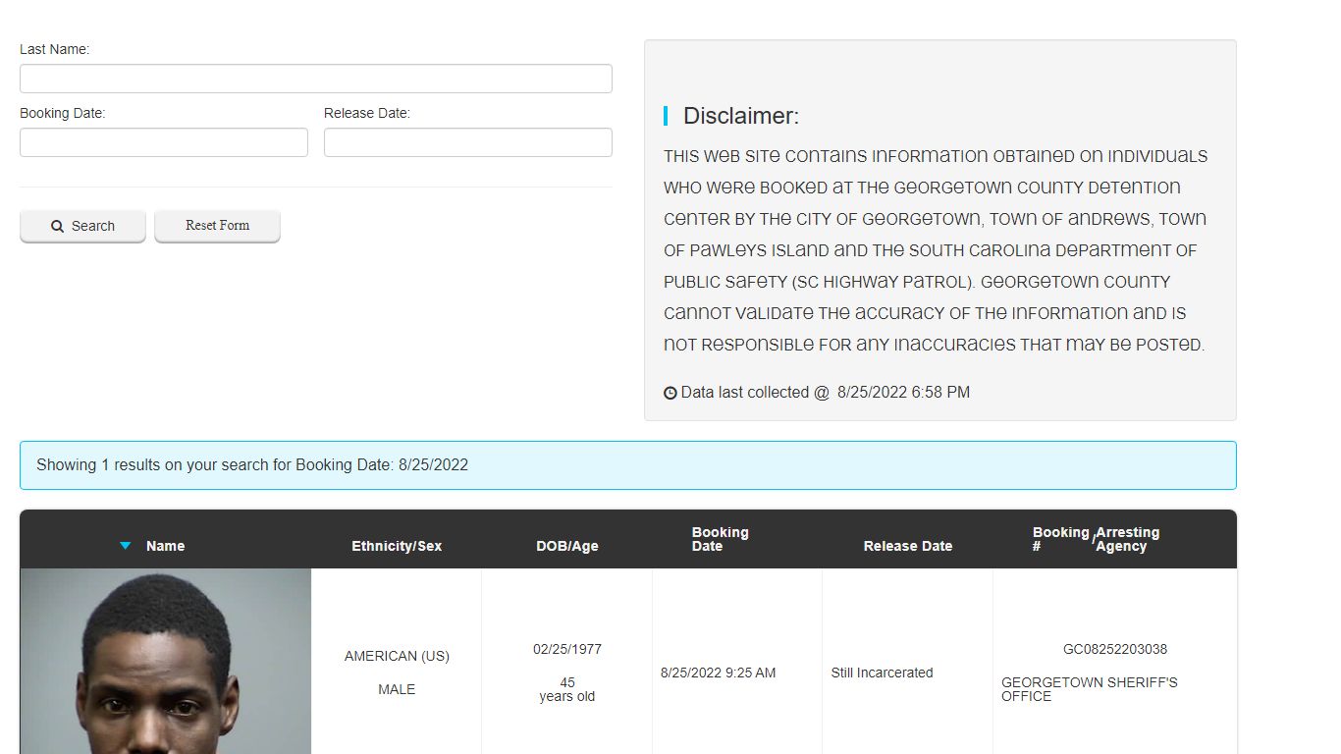This screenshot has height=754, width=1341.
Task: Click the clock icon beside Data last collected
Action: pos(670,393)
